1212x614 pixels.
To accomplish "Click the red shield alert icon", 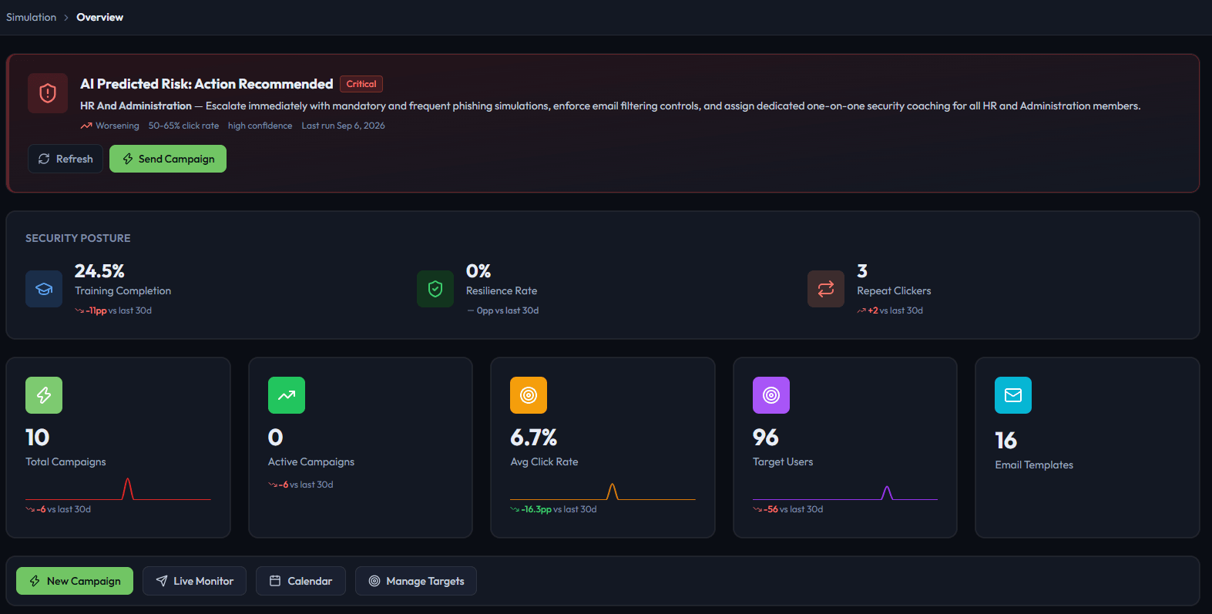I will pos(48,93).
